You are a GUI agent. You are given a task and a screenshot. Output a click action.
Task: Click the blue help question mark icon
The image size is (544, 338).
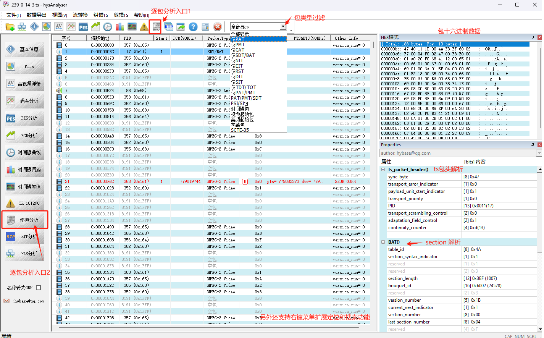193,27
